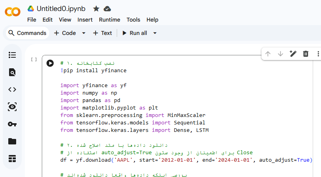
Task: Open the Insert menu
Action: coord(85,20)
